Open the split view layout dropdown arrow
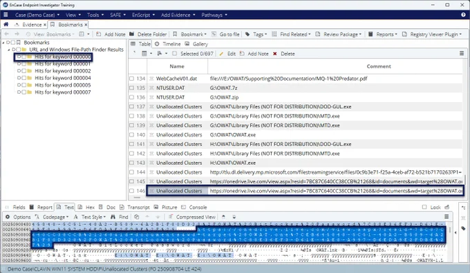Image resolution: width=470 pixels, height=273 pixels. click(88, 34)
